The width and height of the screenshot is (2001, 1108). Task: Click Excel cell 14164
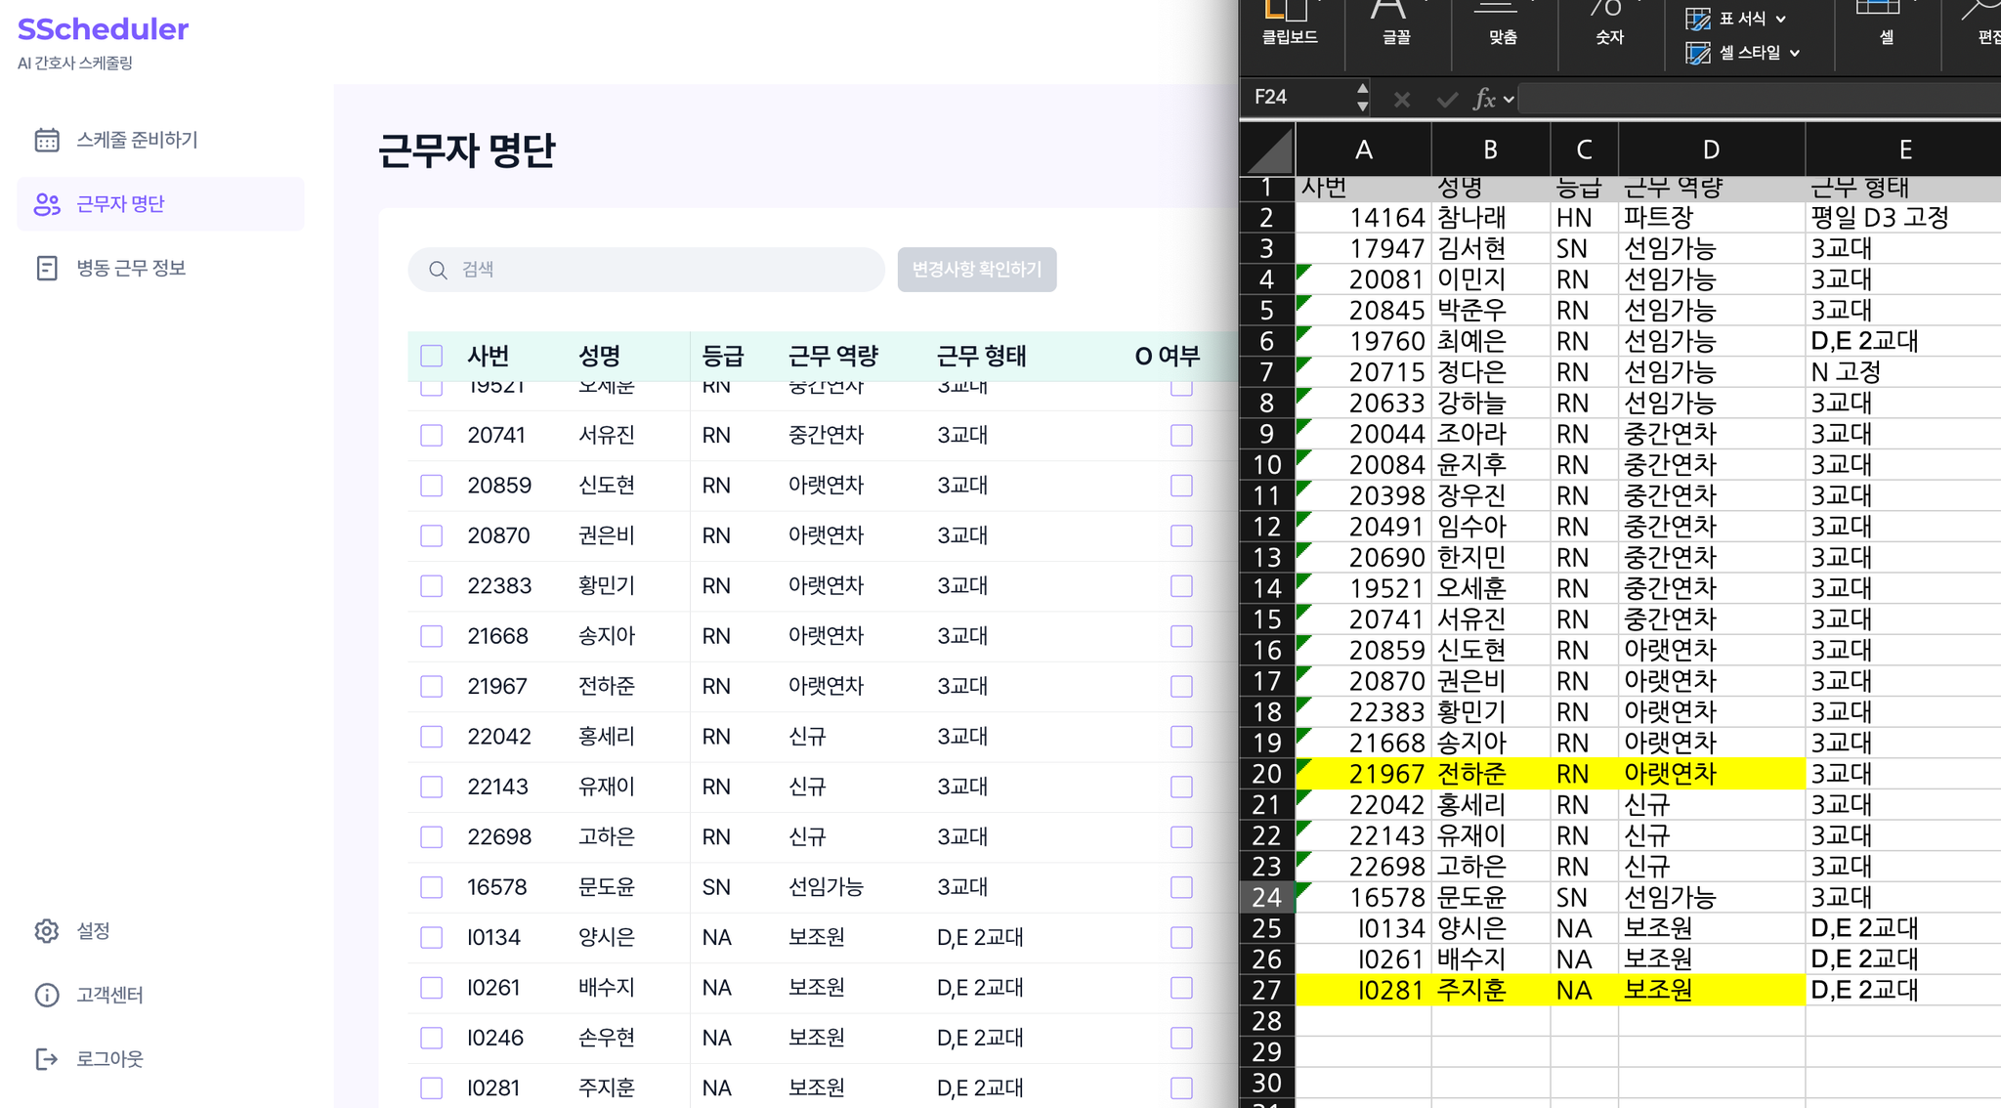tap(1364, 217)
